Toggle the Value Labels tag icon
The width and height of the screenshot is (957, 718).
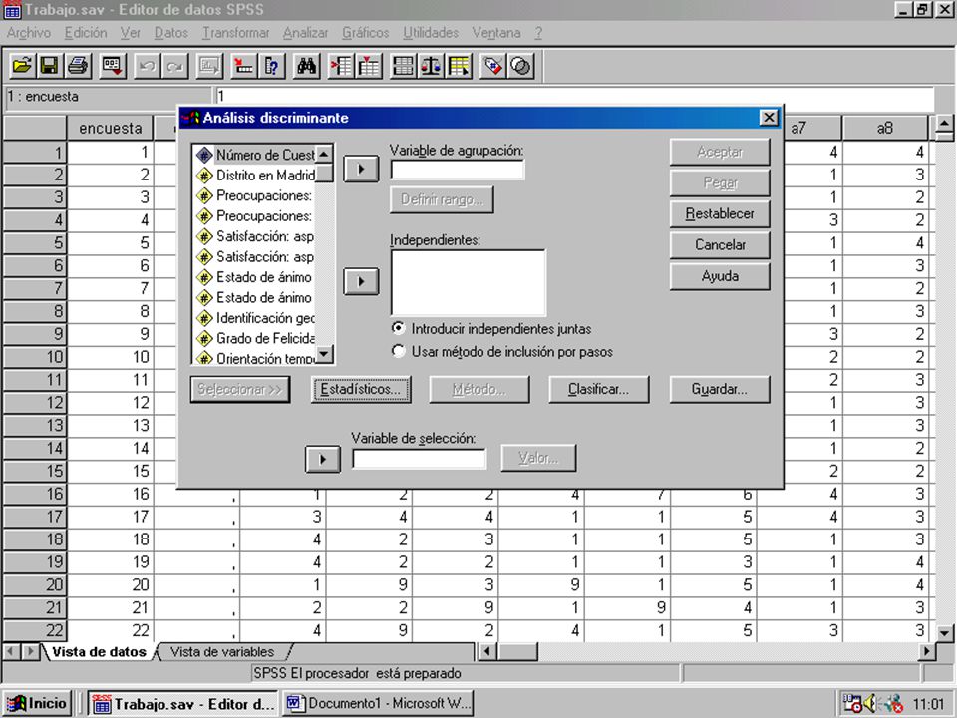(x=493, y=66)
